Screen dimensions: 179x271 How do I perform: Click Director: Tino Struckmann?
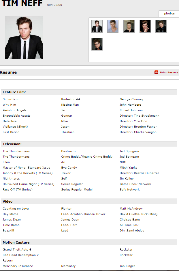[x=140, y=116]
